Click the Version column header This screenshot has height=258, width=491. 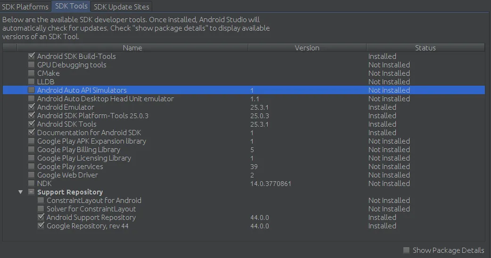point(307,48)
